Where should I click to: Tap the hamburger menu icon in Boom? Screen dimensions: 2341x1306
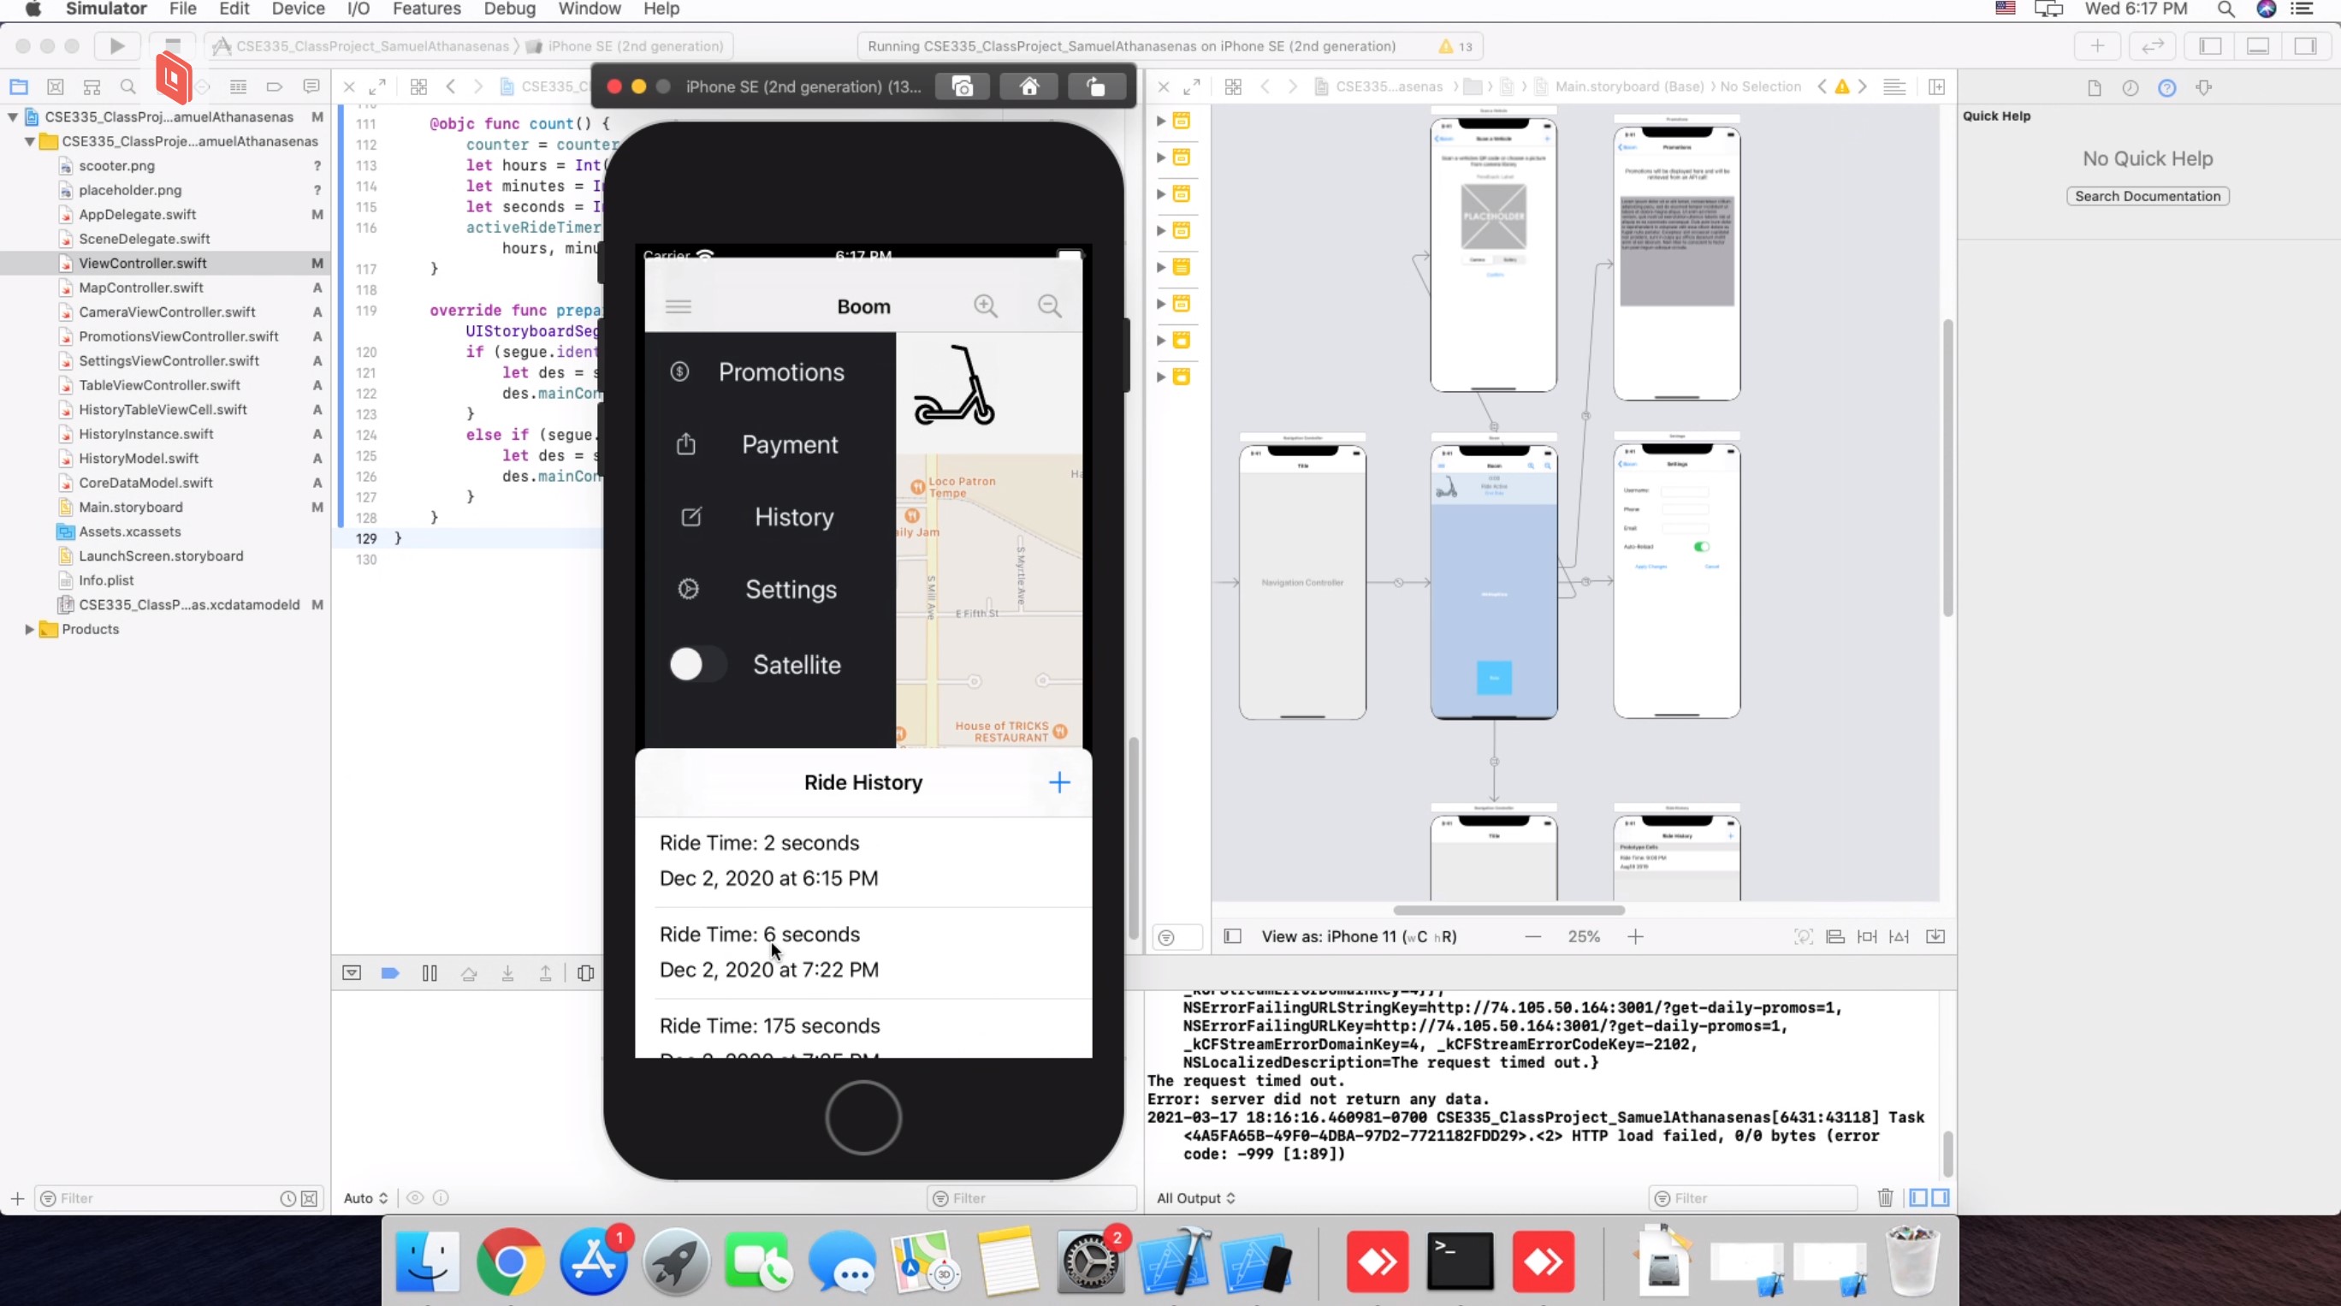click(x=678, y=306)
